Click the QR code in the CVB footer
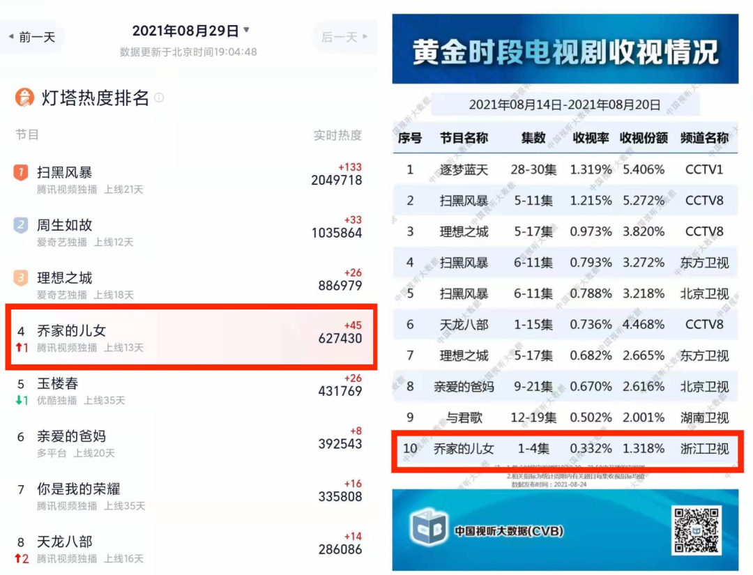The width and height of the screenshot is (753, 575). pyautogui.click(x=697, y=531)
